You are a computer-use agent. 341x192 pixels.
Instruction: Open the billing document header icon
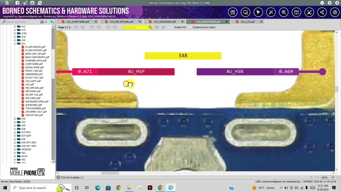[233, 12]
